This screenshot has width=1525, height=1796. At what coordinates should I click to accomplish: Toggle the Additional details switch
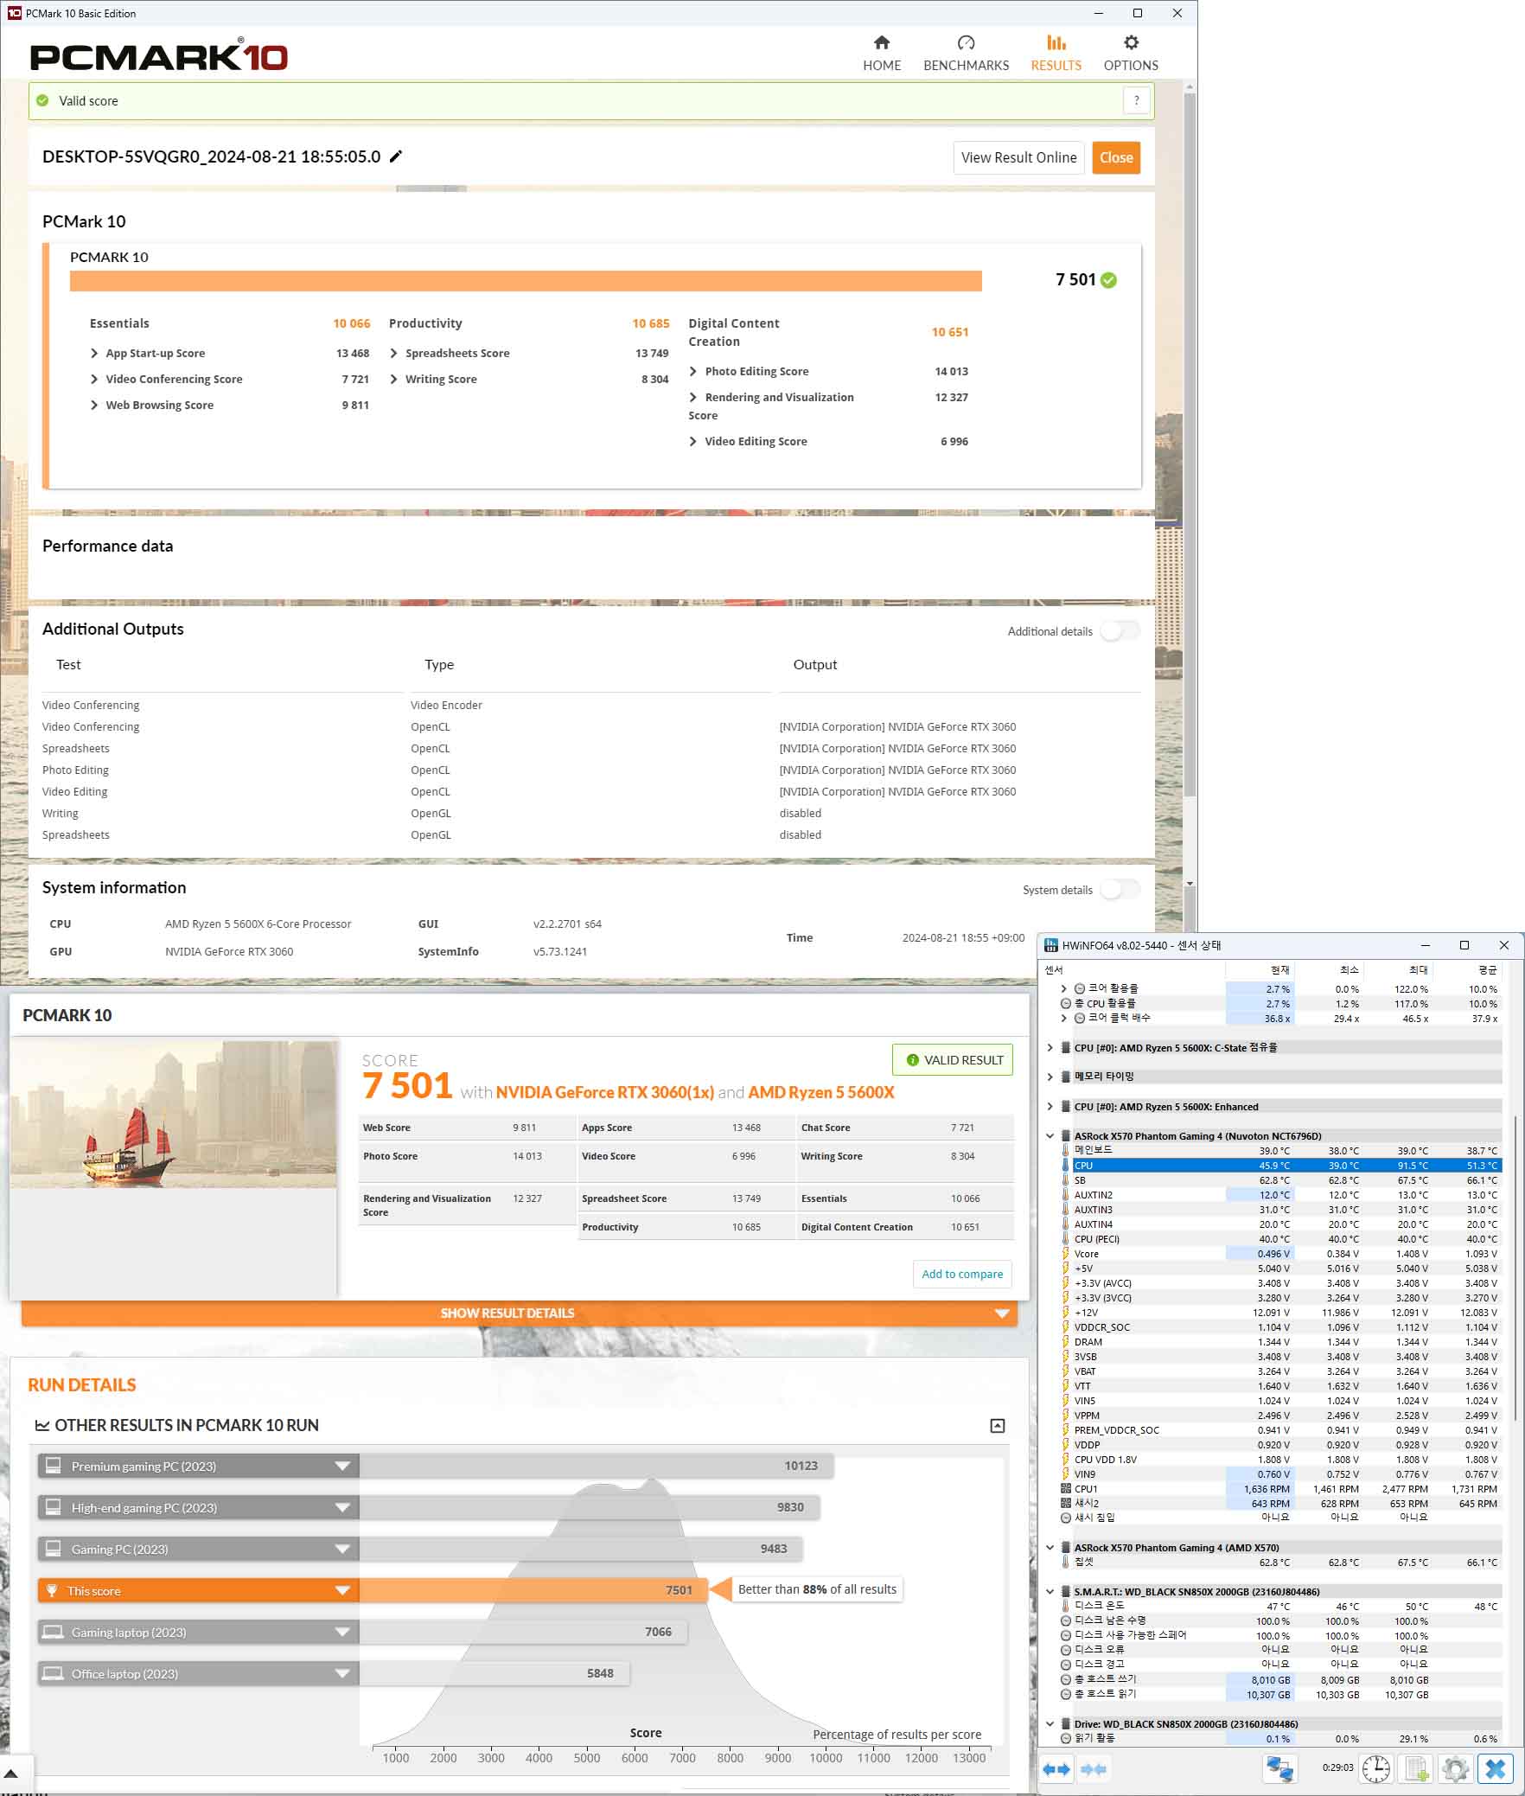point(1120,631)
